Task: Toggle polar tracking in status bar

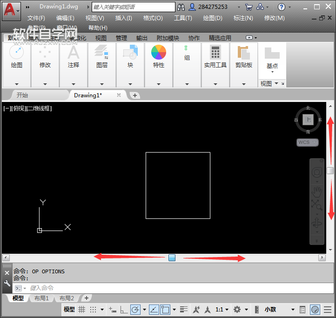Action: [135, 310]
